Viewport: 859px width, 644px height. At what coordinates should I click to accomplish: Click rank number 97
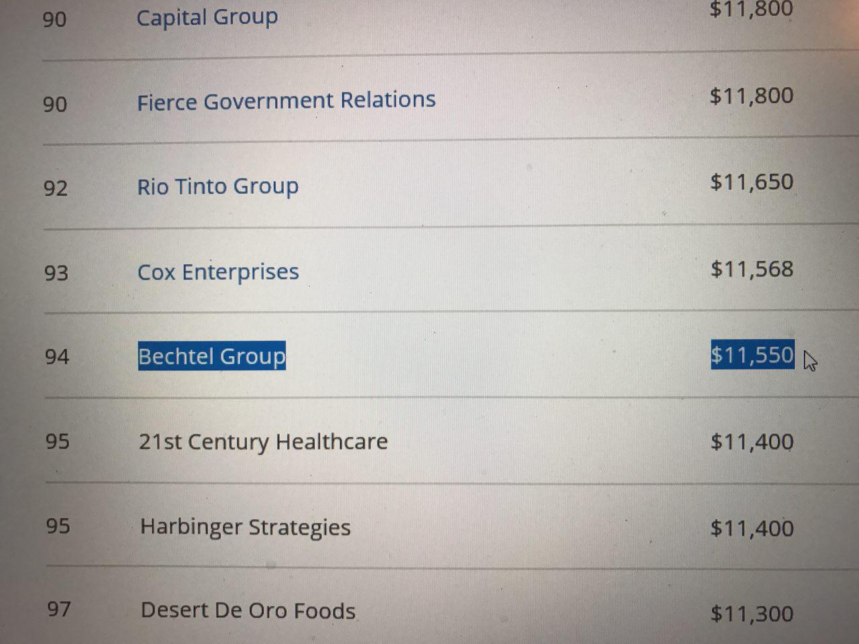click(59, 610)
